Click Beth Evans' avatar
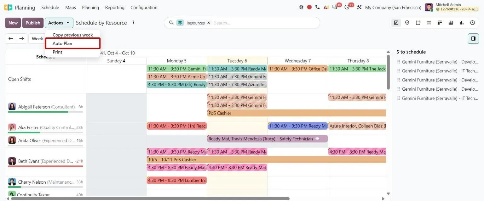Screen dimensions: 484x201 [x=12, y=161]
